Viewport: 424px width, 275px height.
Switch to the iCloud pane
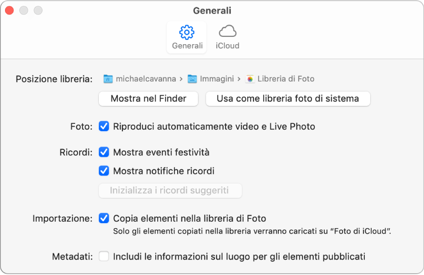(x=227, y=36)
